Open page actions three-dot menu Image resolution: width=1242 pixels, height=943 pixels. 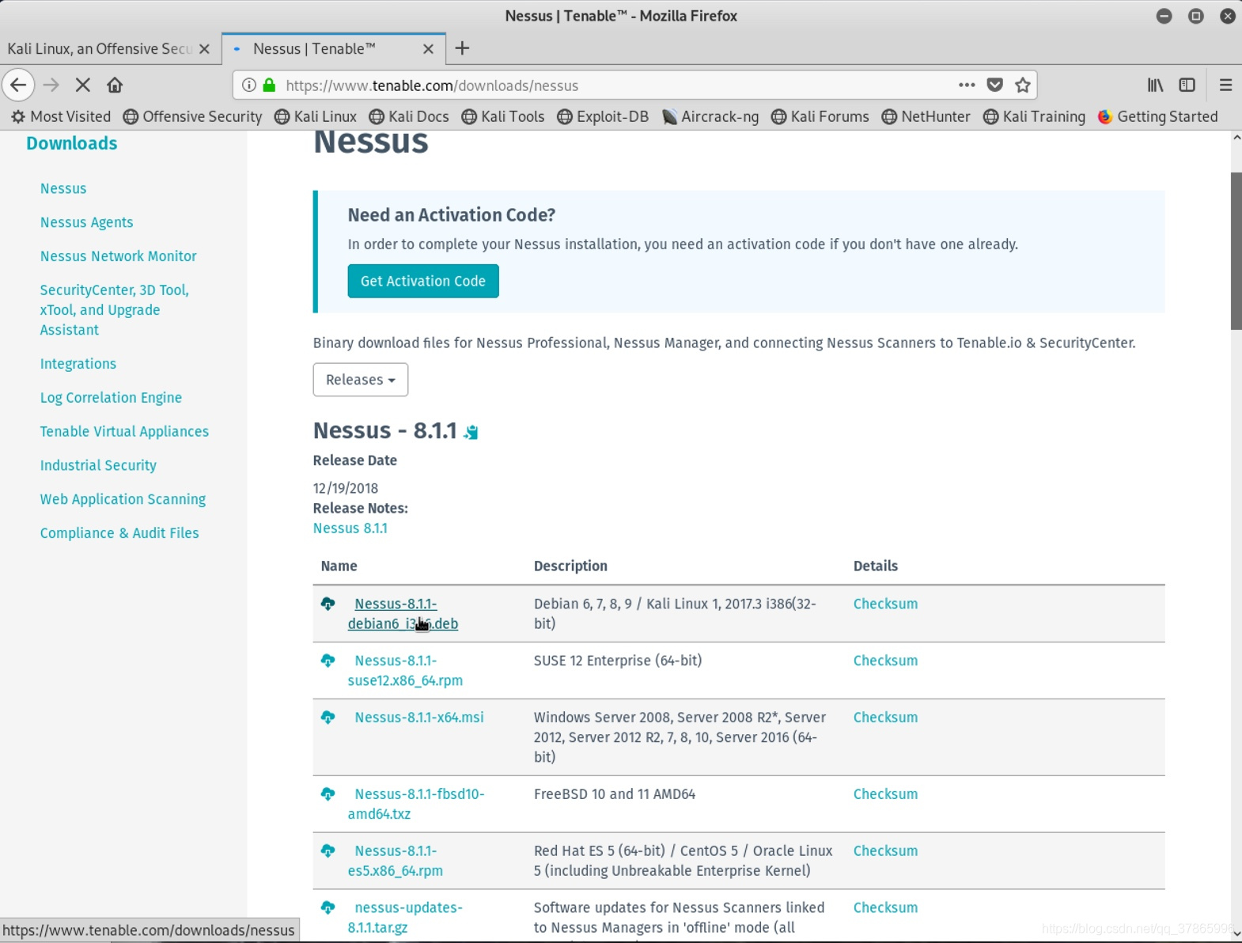pyautogui.click(x=967, y=85)
